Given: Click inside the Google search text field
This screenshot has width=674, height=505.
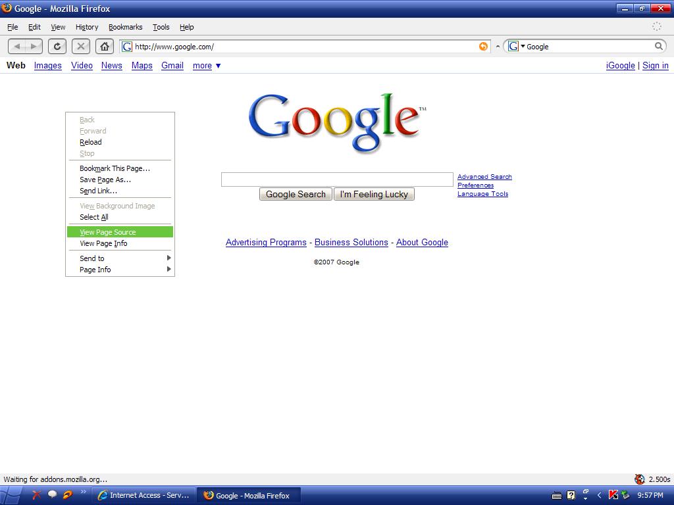Looking at the screenshot, I should [337, 180].
